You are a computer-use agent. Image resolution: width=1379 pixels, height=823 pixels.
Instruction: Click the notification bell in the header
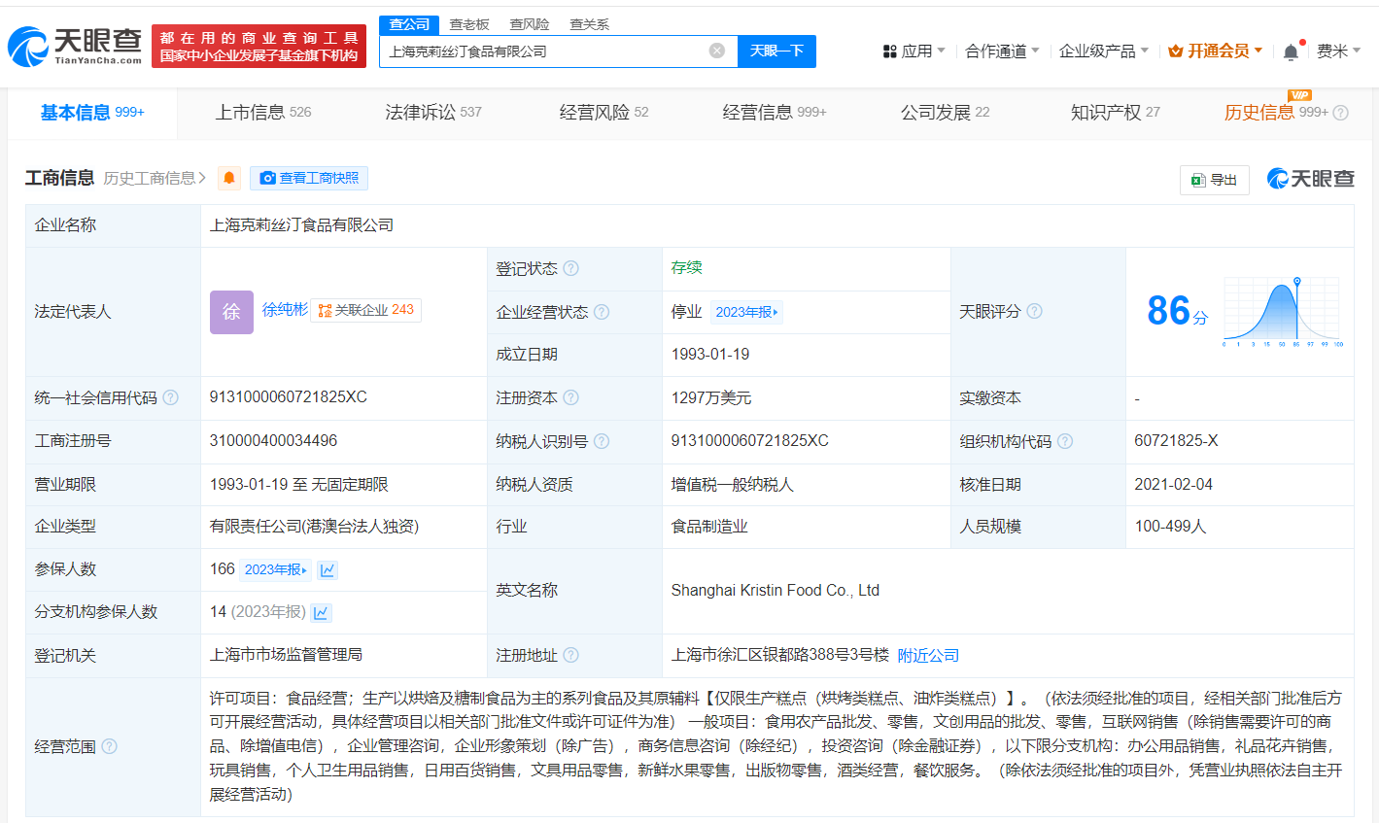tap(1291, 51)
